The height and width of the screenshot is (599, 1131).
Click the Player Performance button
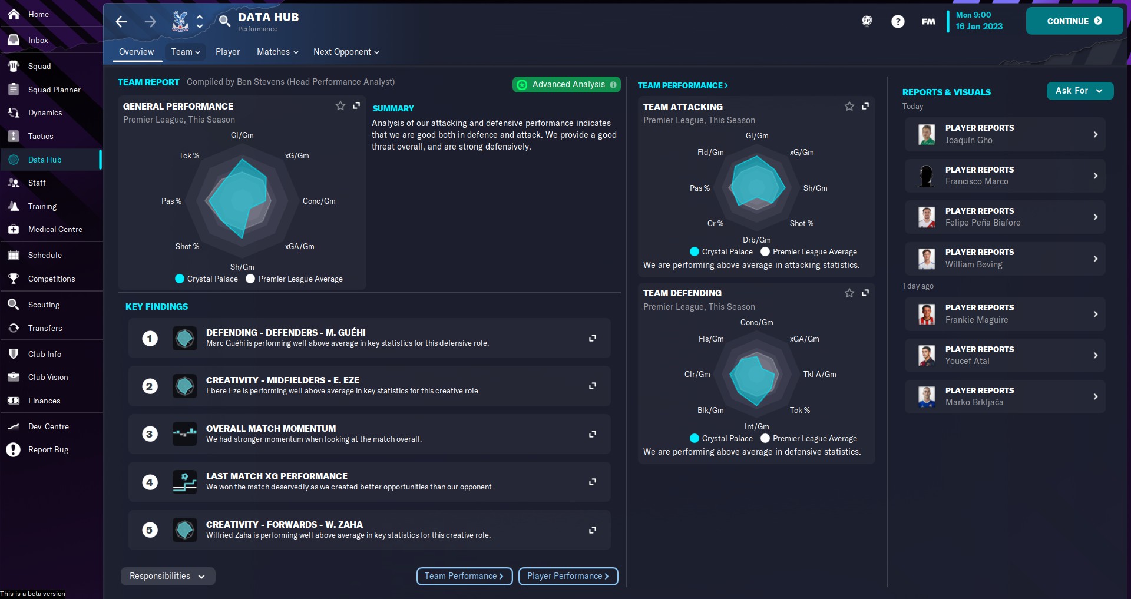pyautogui.click(x=567, y=576)
